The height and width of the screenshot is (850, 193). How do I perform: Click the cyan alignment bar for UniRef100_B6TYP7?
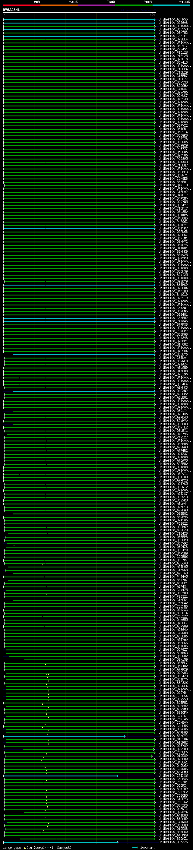(x=79, y=228)
